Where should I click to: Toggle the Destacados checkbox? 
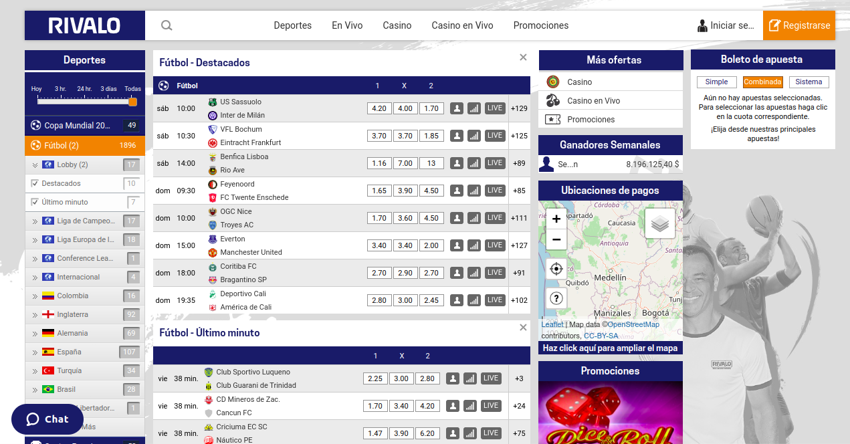(35, 183)
